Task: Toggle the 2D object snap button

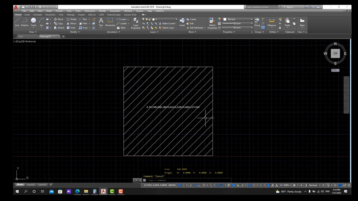Action: (222, 185)
